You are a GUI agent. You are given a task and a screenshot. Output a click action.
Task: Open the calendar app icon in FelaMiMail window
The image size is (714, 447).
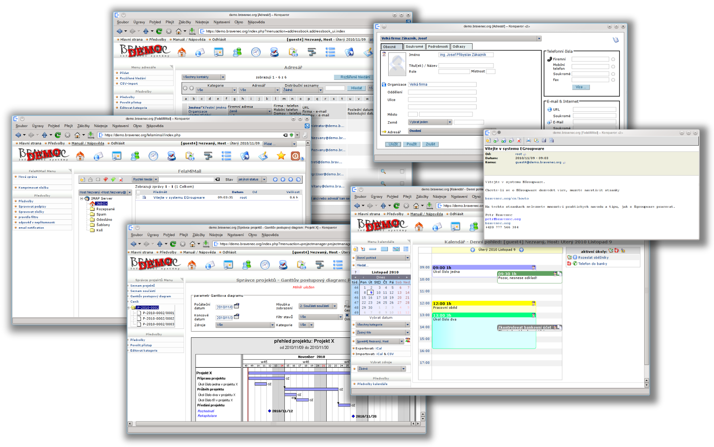[116, 156]
